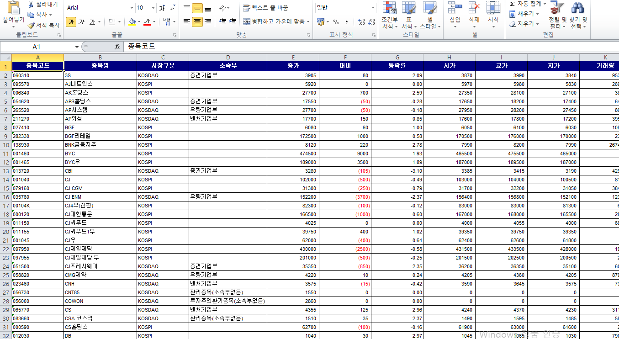Increase the cell indent
The height and width of the screenshot is (339, 619).
[x=233, y=22]
